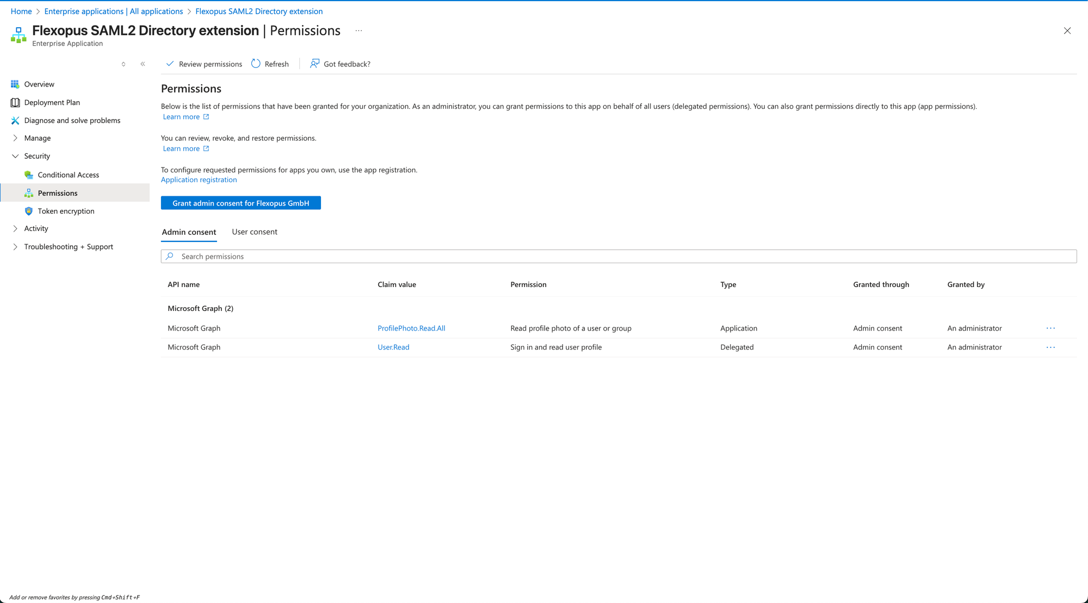1088x603 pixels.
Task: Expand the Manage section
Action: point(15,138)
